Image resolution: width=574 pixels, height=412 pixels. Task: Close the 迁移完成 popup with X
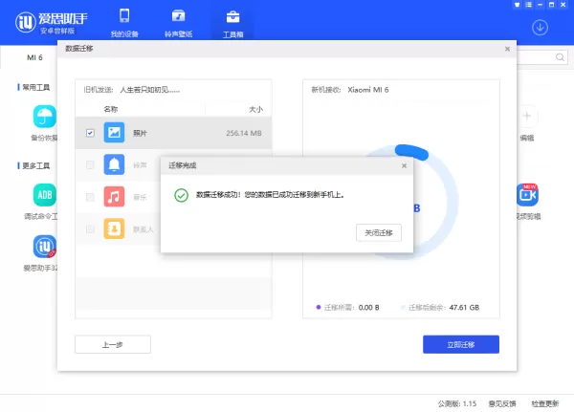coord(404,165)
